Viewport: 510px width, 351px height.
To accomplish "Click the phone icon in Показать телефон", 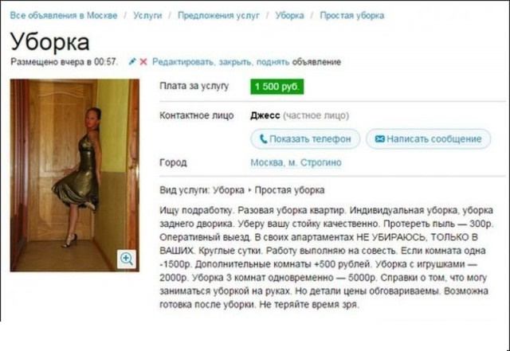I will [x=264, y=139].
